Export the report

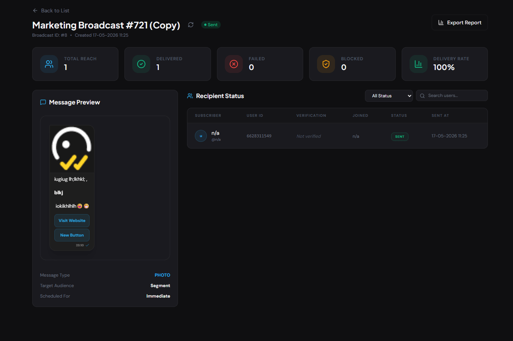click(459, 22)
